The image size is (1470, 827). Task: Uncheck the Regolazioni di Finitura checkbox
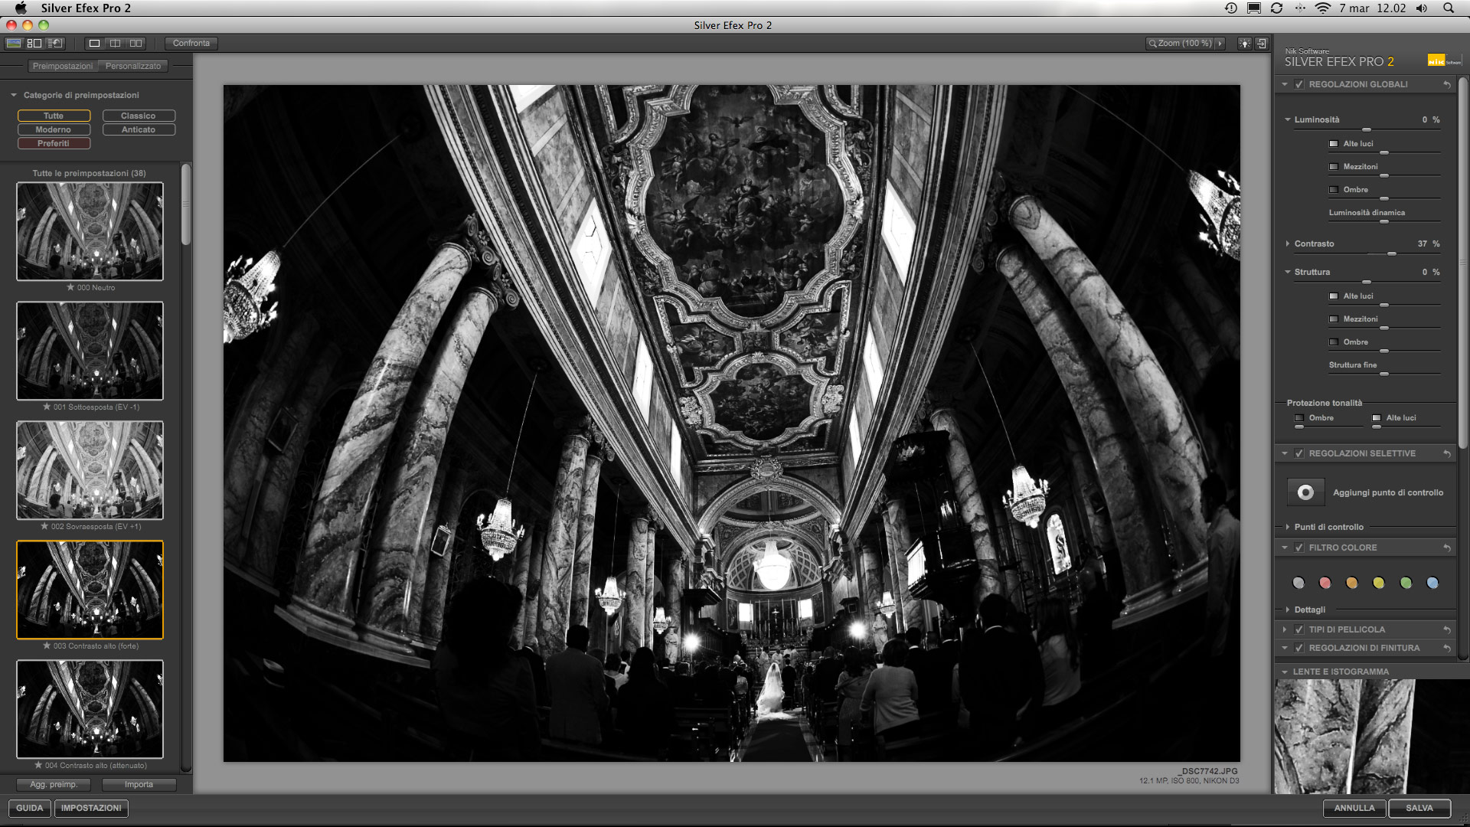pyautogui.click(x=1299, y=649)
